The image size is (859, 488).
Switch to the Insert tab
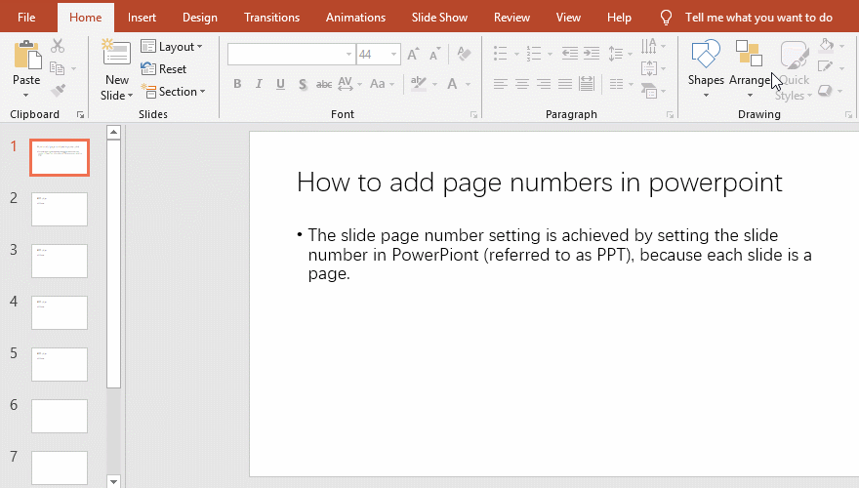coord(142,18)
